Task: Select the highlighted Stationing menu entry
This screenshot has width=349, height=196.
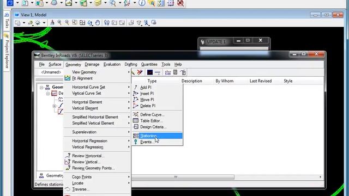Action: (158, 136)
